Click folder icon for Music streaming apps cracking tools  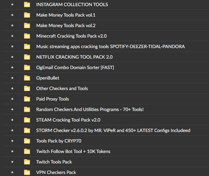[27, 47]
